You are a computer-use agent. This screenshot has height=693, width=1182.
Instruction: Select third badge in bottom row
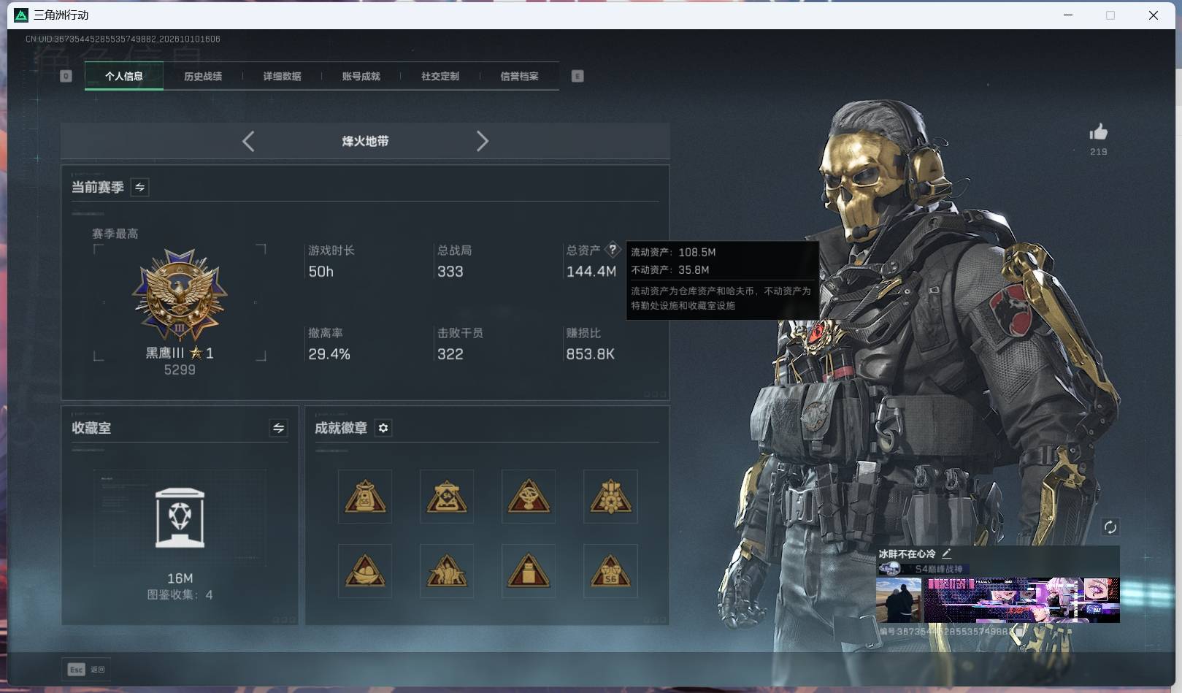tap(529, 570)
